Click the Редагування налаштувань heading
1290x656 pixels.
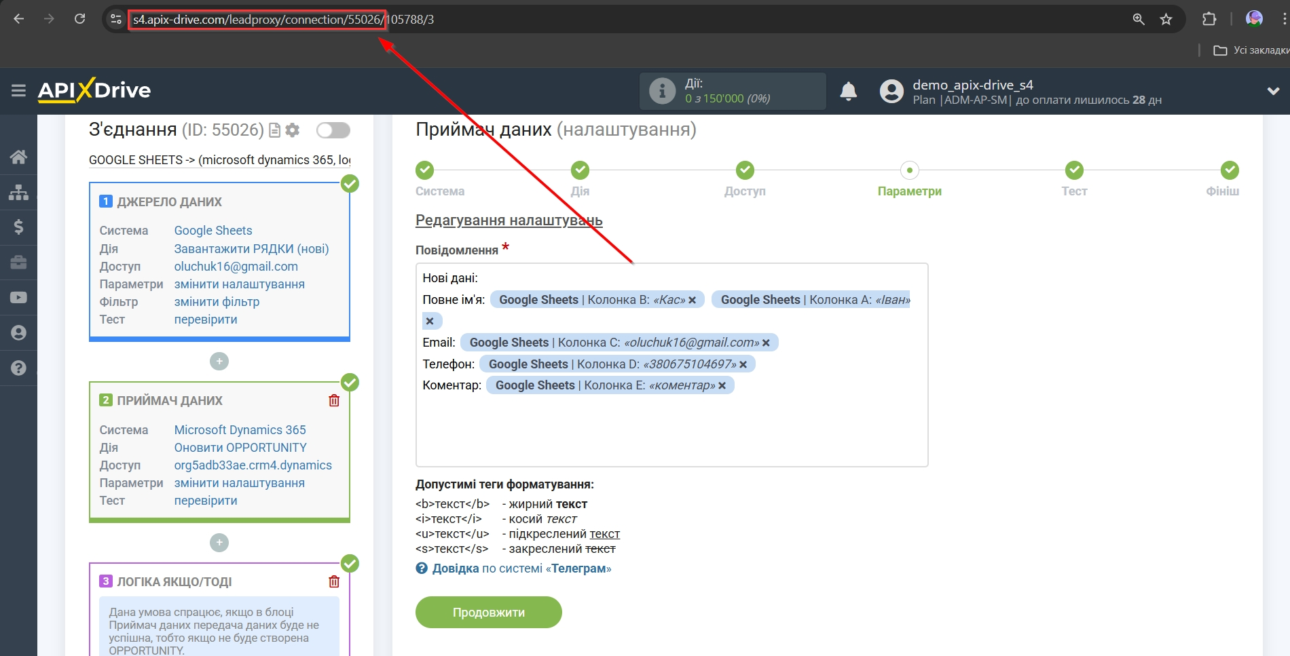pyautogui.click(x=509, y=220)
